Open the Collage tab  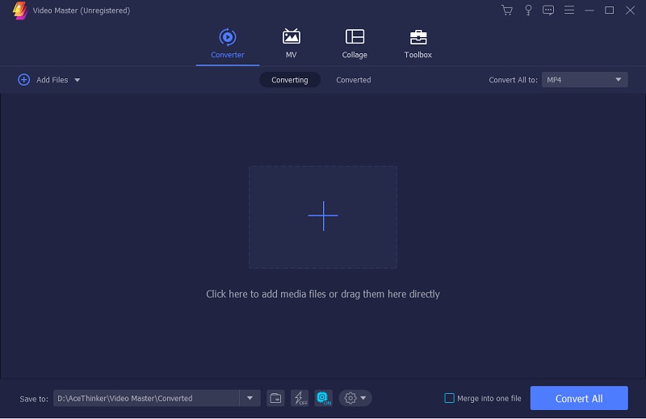(x=354, y=44)
